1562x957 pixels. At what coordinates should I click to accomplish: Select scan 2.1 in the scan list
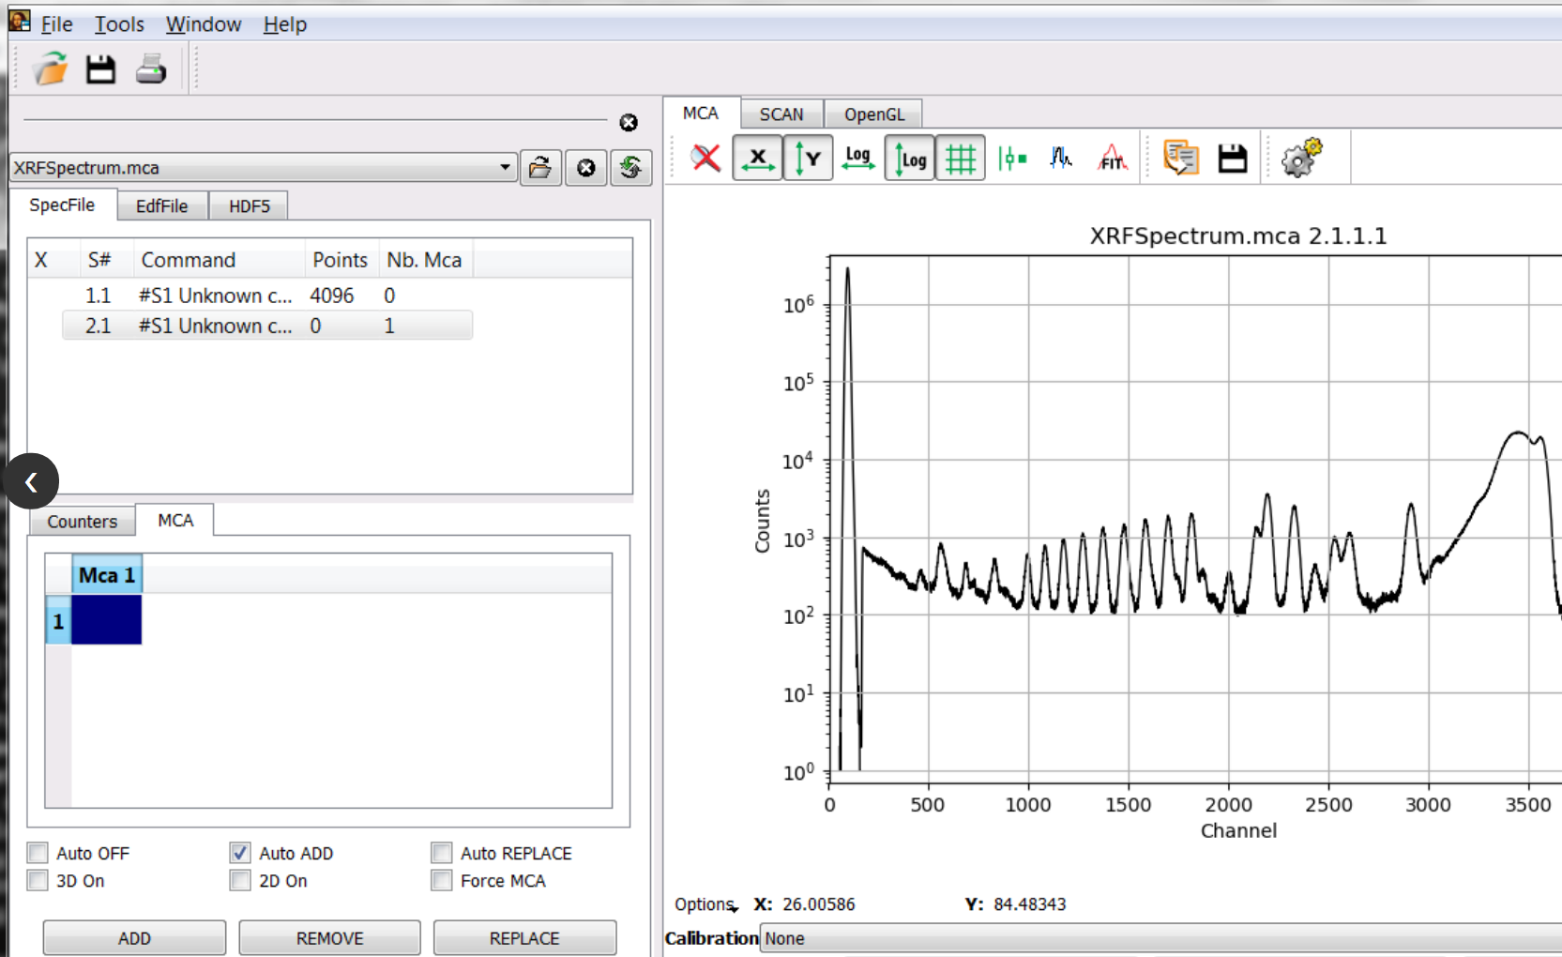click(x=216, y=326)
